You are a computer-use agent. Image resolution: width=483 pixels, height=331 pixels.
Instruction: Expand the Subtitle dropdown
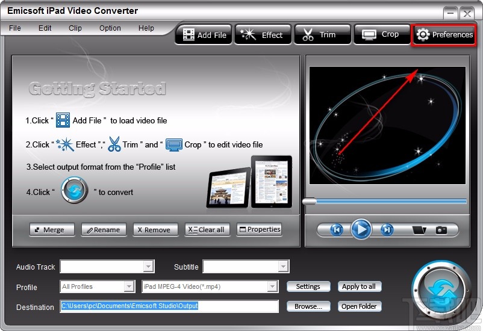tap(283, 267)
